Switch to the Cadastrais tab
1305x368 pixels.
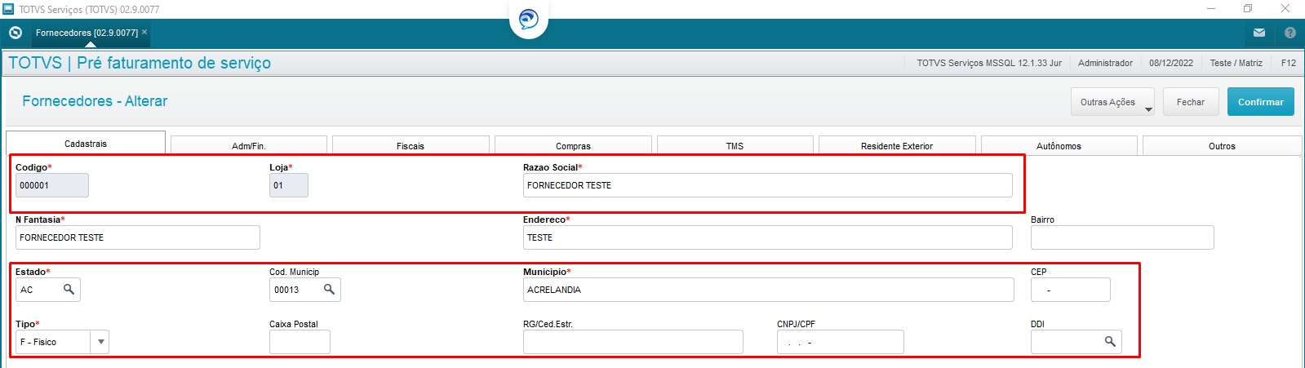86,144
